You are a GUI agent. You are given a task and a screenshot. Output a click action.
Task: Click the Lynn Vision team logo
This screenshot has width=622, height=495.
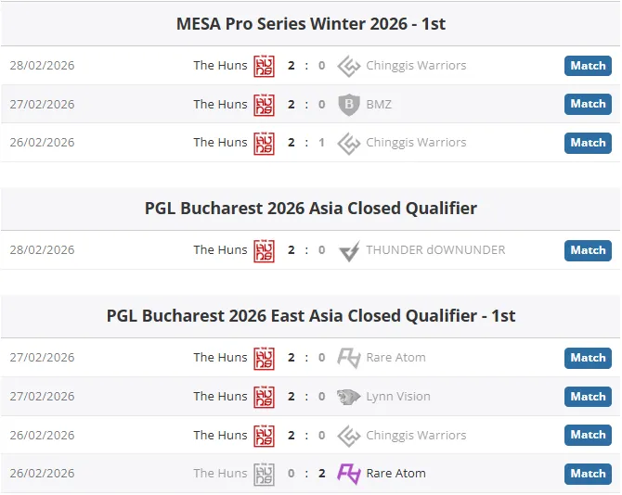349,397
